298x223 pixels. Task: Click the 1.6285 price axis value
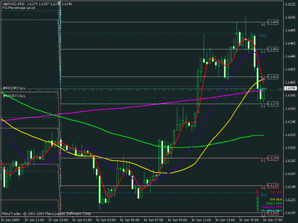290,161
